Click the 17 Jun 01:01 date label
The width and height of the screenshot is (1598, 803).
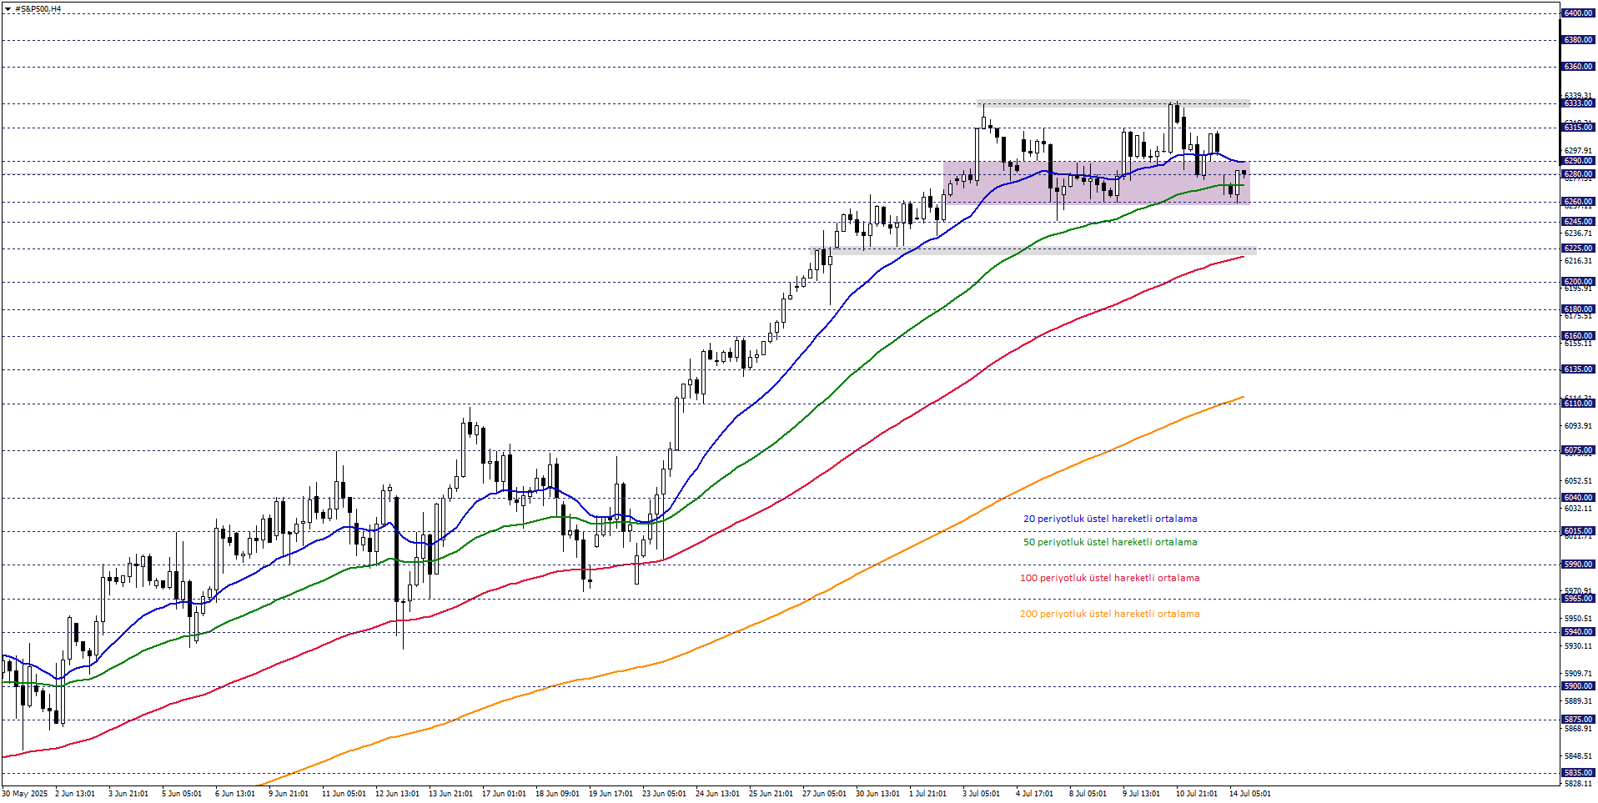pos(504,794)
